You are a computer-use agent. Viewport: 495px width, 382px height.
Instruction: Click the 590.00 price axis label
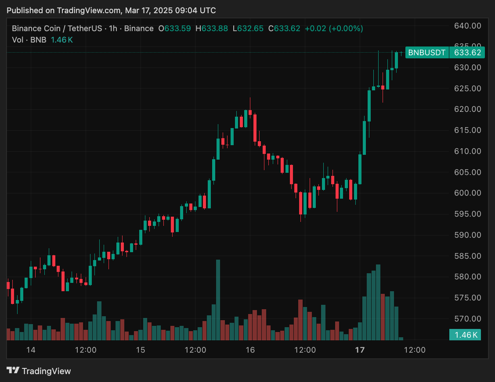467,235
